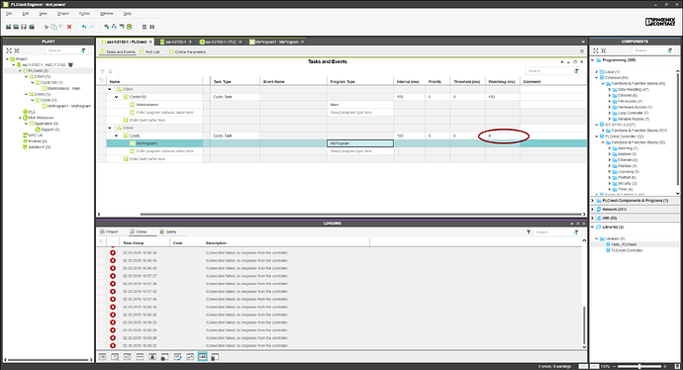The width and height of the screenshot is (683, 370).
Task: Click the chart icon in bottom toolbar
Action: (x=190, y=356)
